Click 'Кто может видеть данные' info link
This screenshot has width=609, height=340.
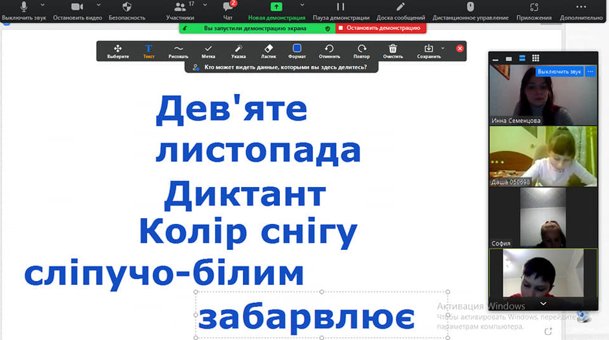click(x=286, y=67)
